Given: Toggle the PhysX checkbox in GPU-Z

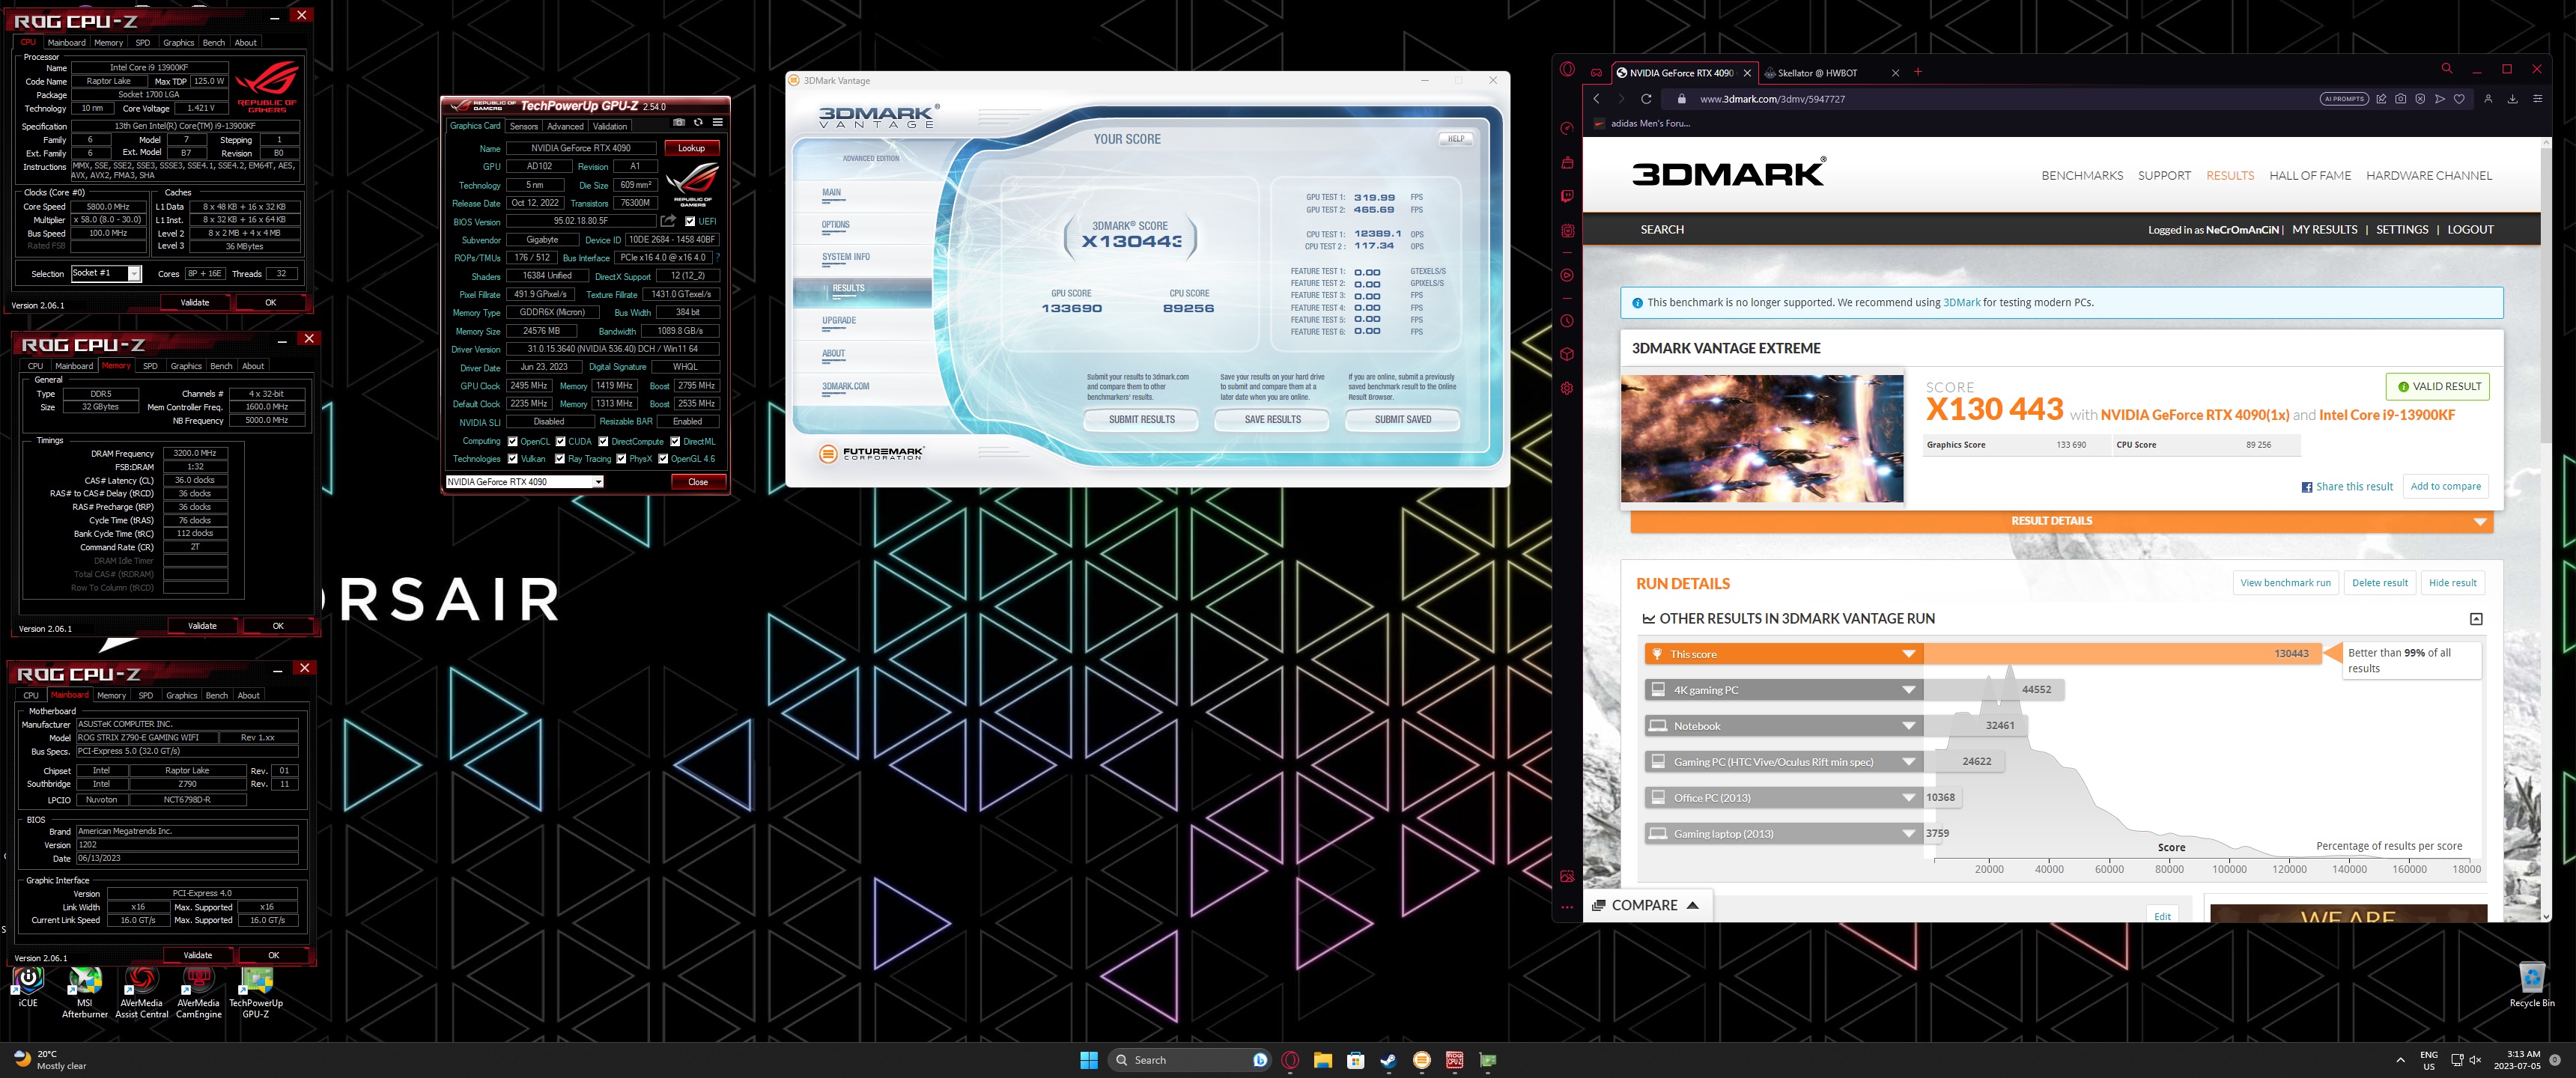Looking at the screenshot, I should click(621, 459).
